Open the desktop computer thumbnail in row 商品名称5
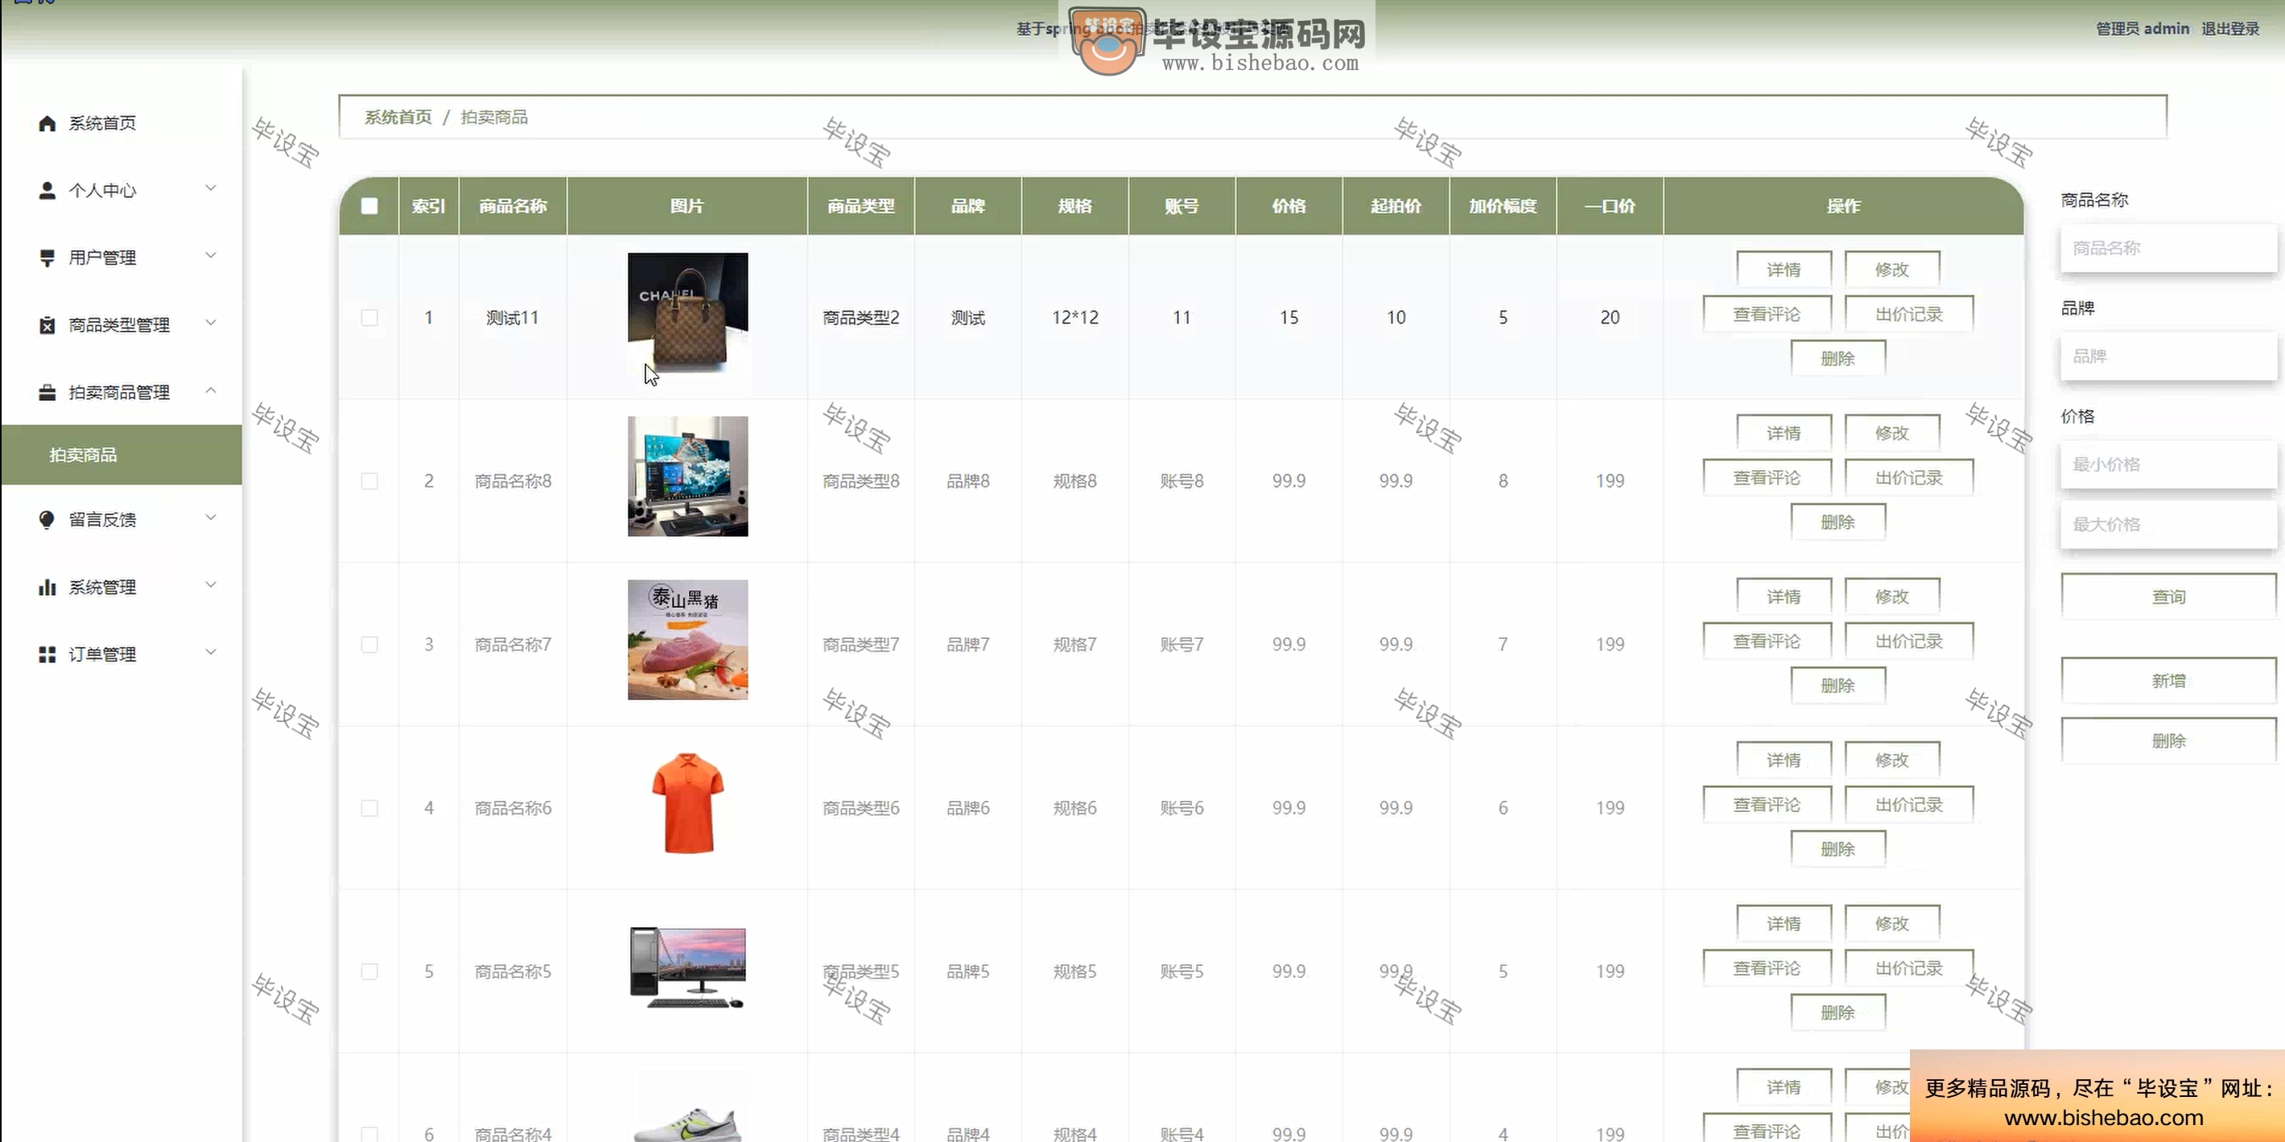Screen dimensions: 2285x1142 (687, 967)
